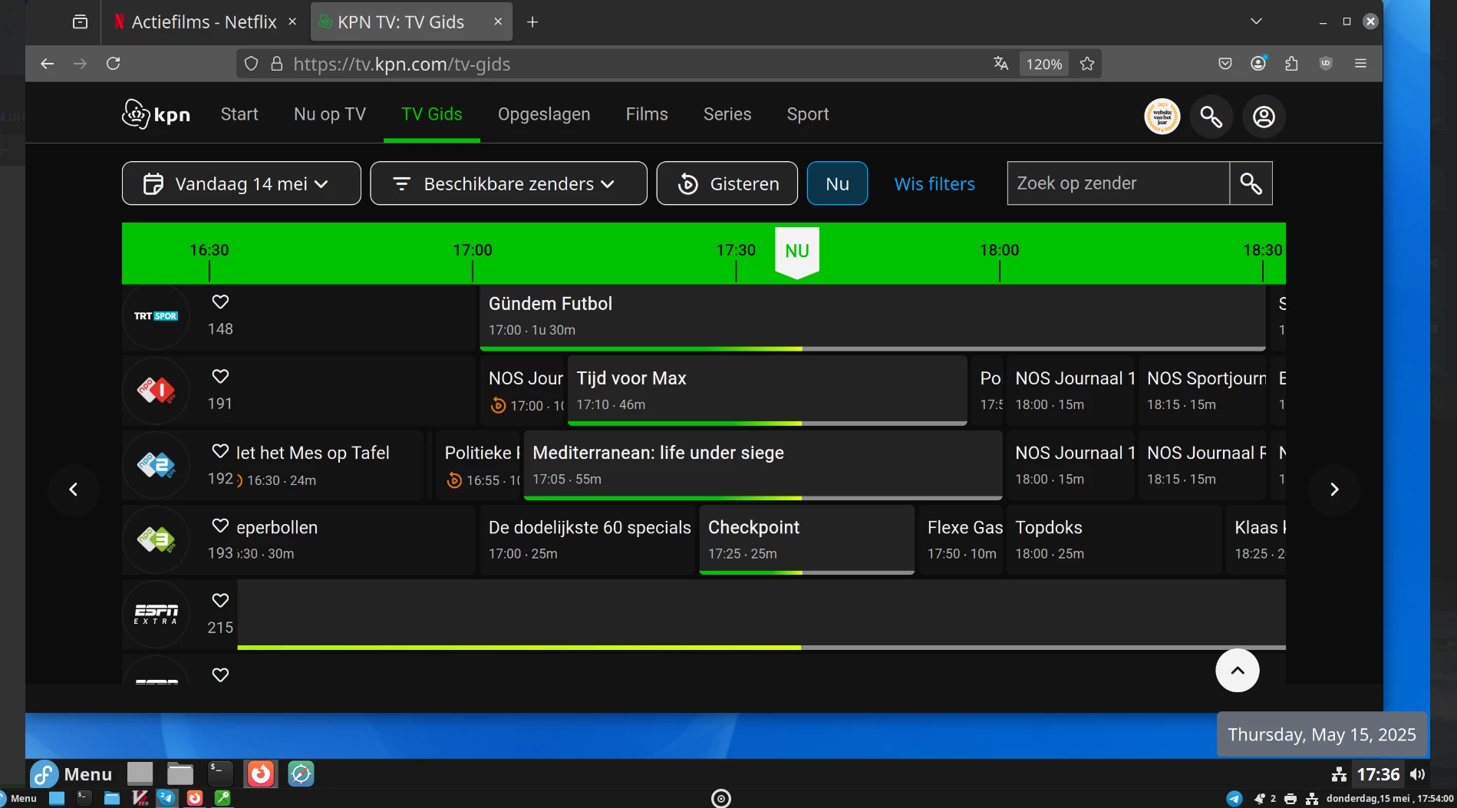Favorite NPO 2 channel 192 heart

coord(220,451)
